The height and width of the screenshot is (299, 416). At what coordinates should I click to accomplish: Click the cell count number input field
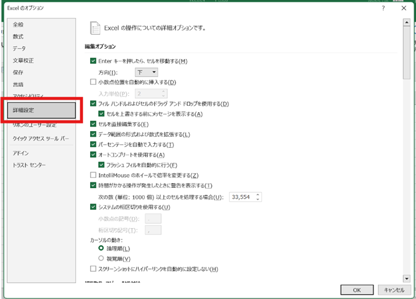coord(241,197)
